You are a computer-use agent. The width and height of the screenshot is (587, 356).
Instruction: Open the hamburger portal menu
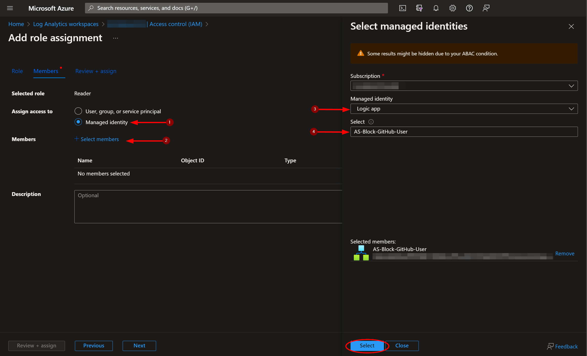pos(10,8)
